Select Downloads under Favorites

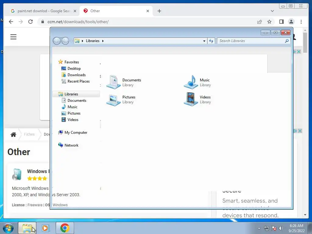pyautogui.click(x=73, y=75)
